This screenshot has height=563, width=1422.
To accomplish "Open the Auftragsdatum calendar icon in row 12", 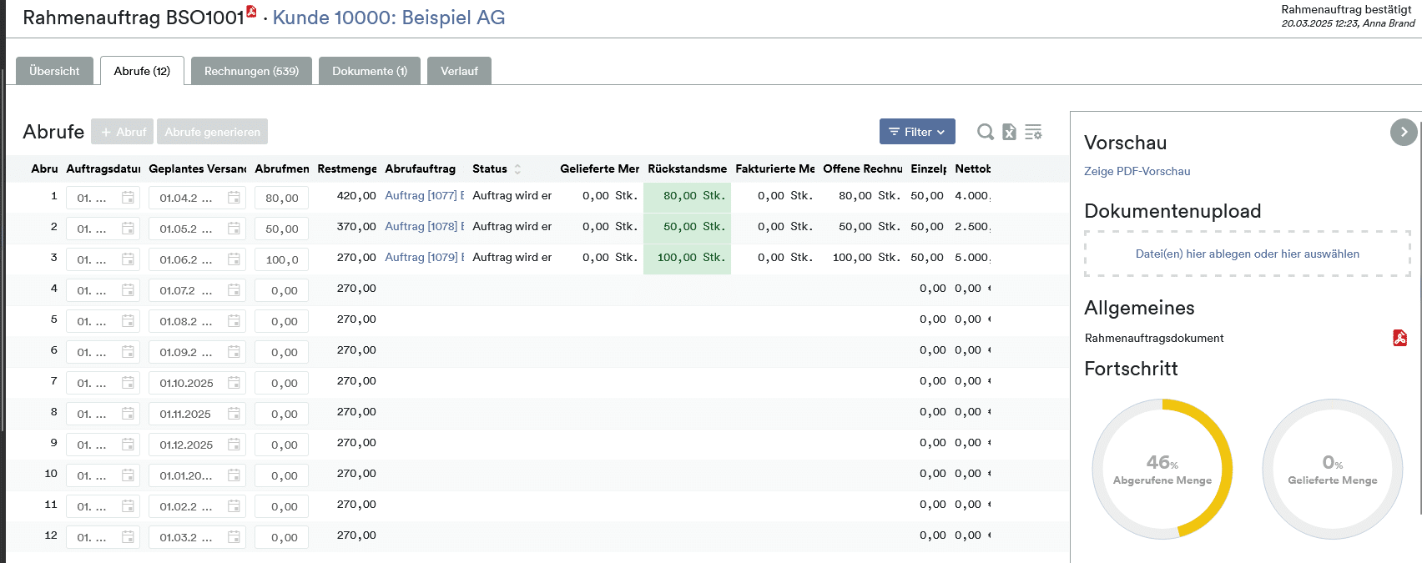I will pyautogui.click(x=128, y=537).
